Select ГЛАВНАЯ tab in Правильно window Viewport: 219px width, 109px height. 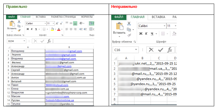point(25,17)
